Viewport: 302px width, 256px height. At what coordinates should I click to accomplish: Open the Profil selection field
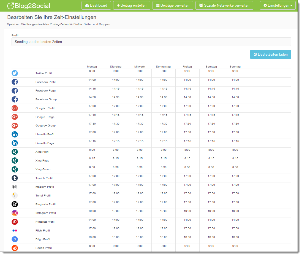pos(151,42)
